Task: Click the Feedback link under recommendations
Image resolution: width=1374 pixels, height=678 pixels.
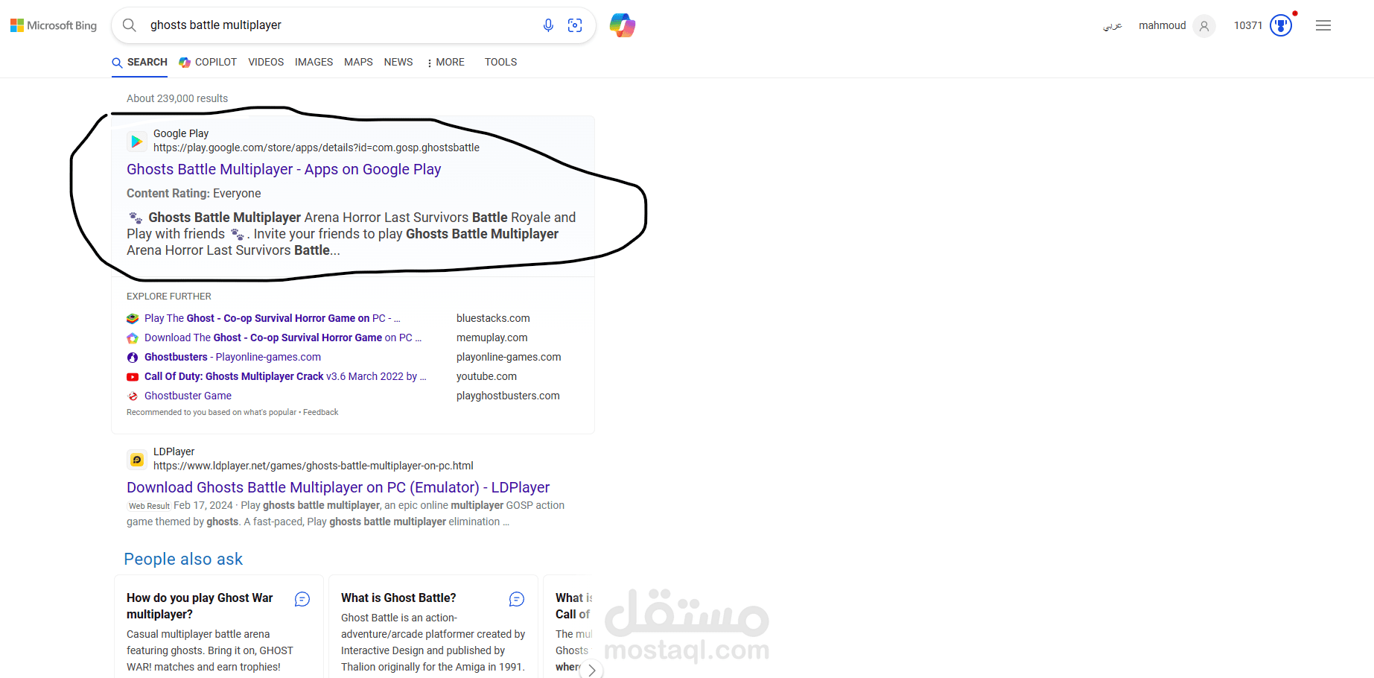Action: click(x=320, y=412)
